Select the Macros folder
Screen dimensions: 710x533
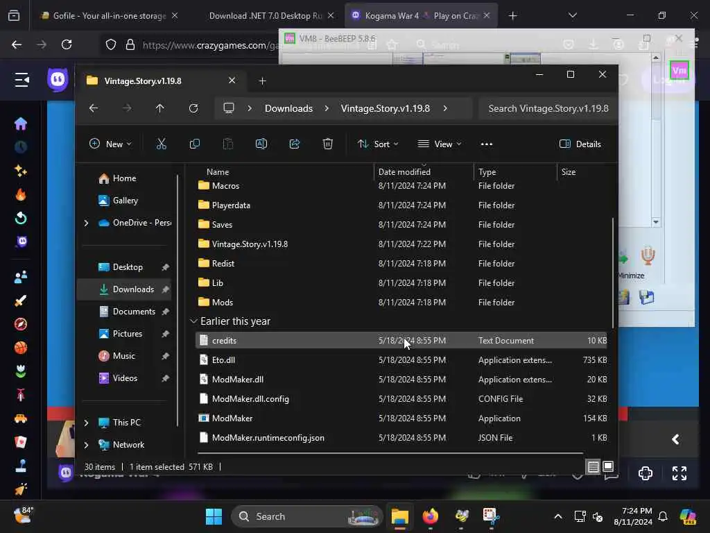401,186
